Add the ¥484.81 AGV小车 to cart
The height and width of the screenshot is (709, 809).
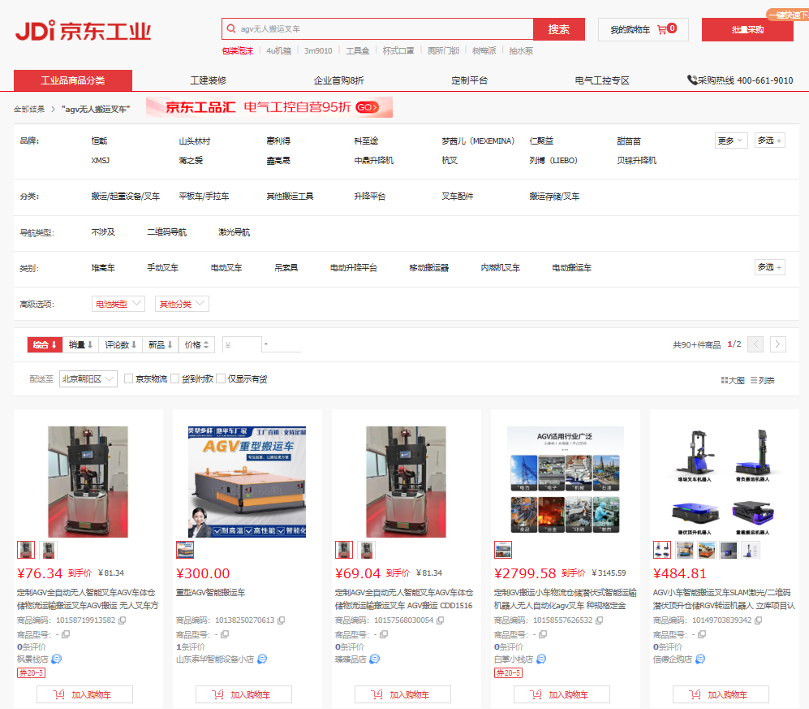(721, 694)
